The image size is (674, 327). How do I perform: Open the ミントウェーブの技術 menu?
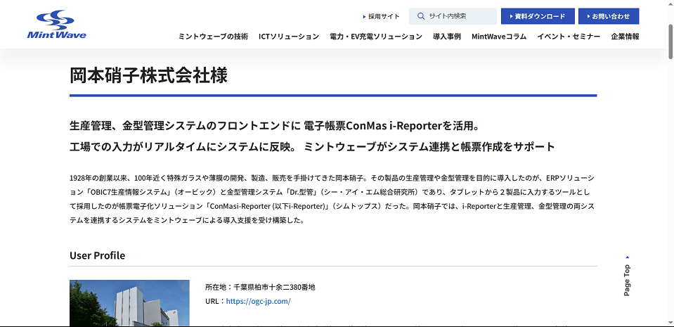pos(213,37)
